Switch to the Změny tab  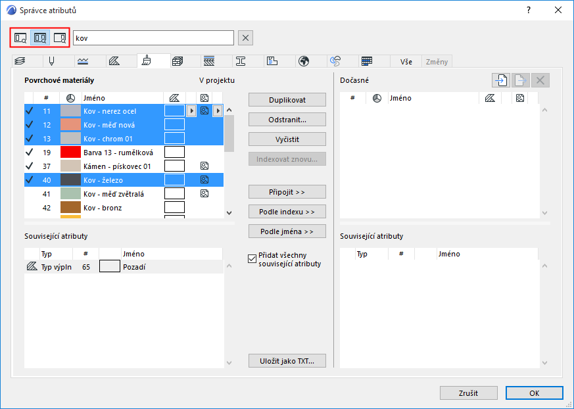(437, 62)
